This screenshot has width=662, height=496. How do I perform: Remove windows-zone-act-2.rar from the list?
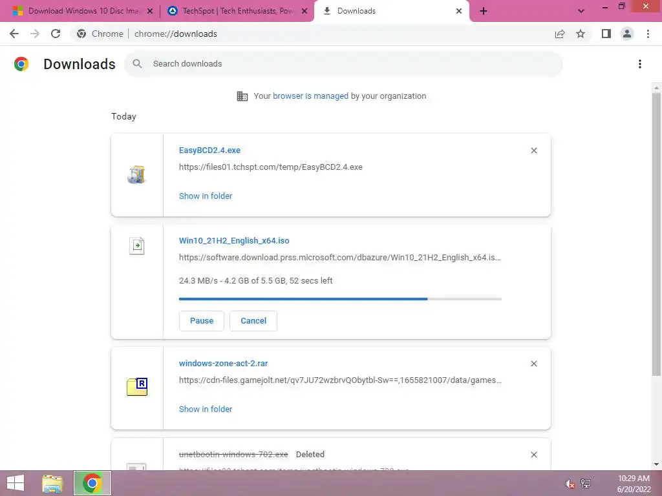pyautogui.click(x=534, y=364)
